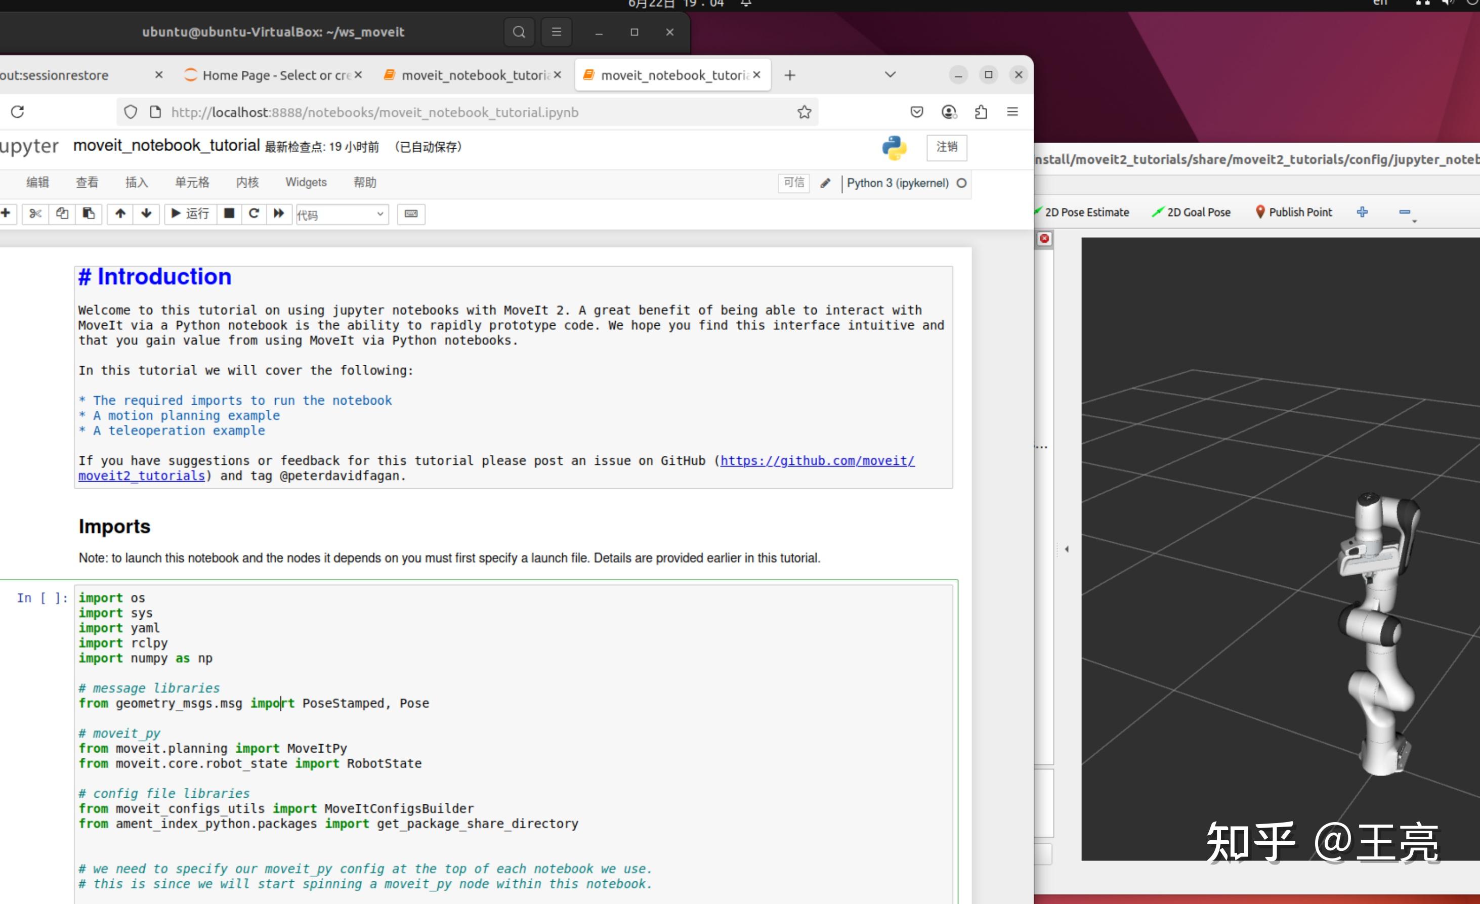The height and width of the screenshot is (904, 1480).
Task: Open the 代码 cell type dropdown
Action: click(x=342, y=214)
